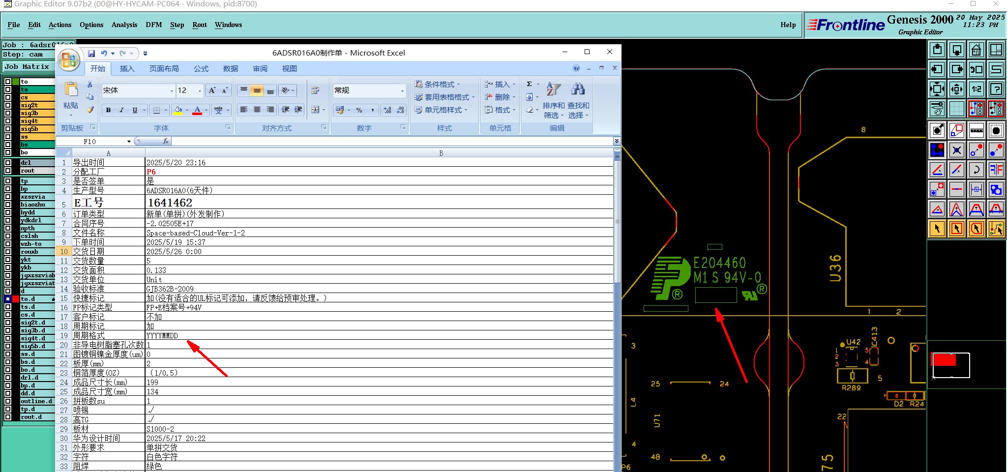Click the Genesis home view icon
The image size is (1007, 472).
[x=977, y=50]
